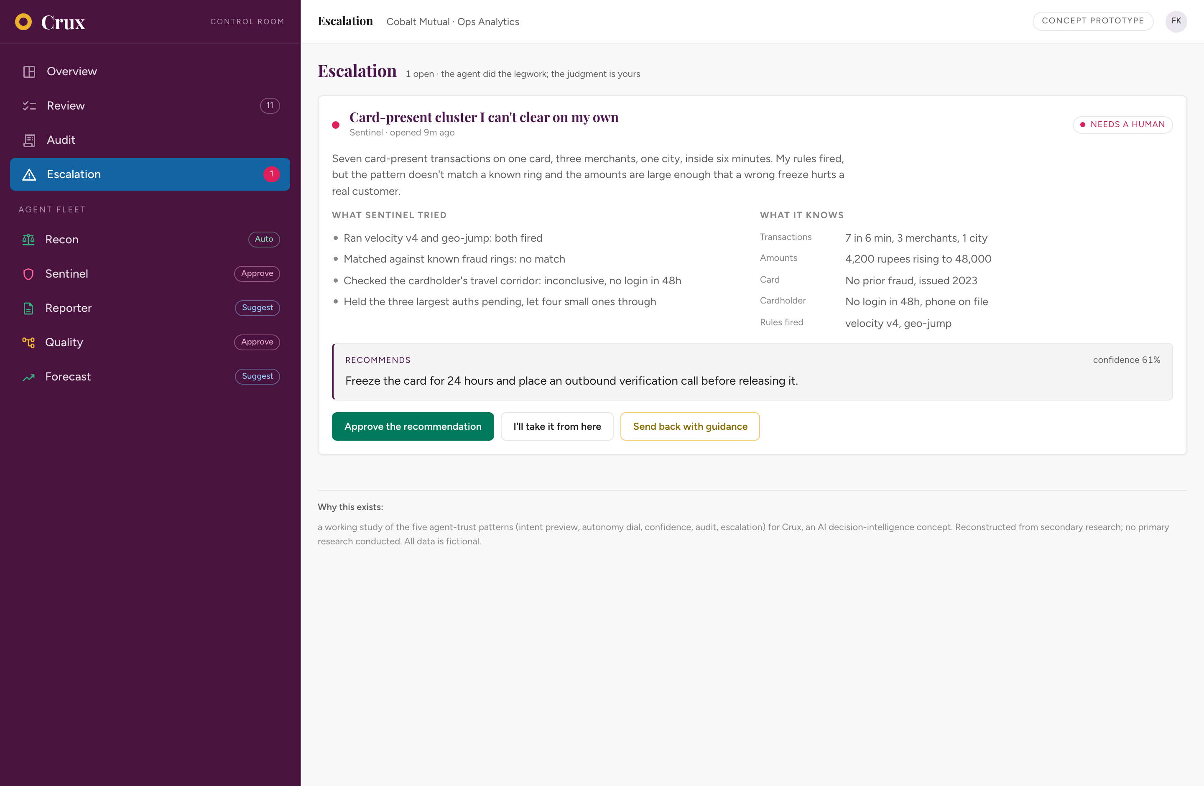Toggle Recon's Auto autonomy pill
This screenshot has height=786, width=1204.
[264, 239]
